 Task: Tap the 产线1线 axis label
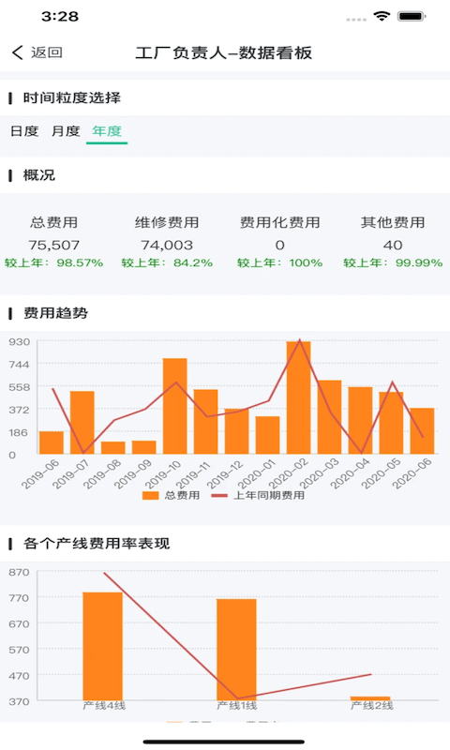tap(237, 706)
